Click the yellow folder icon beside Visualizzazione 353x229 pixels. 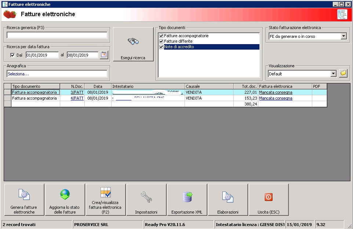click(343, 73)
